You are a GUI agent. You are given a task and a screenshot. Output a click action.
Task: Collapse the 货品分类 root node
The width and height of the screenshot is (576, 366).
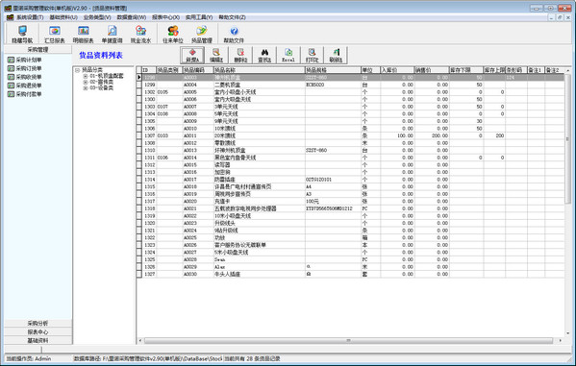78,70
